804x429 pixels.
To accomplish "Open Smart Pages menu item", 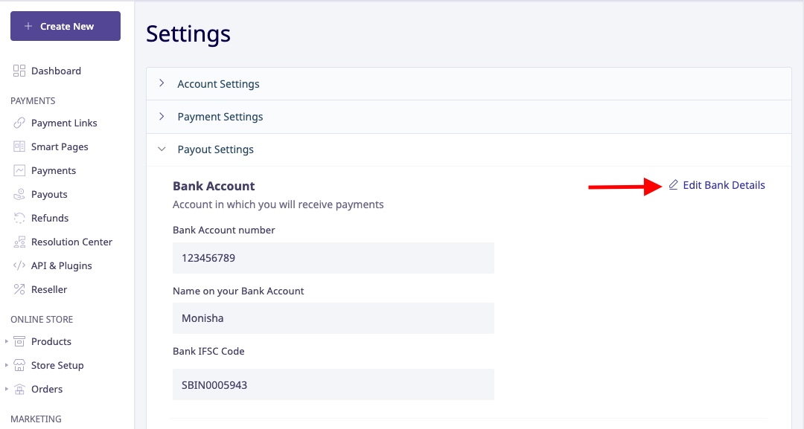I will coord(60,146).
